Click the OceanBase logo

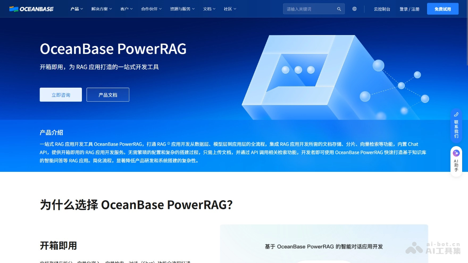pos(31,9)
